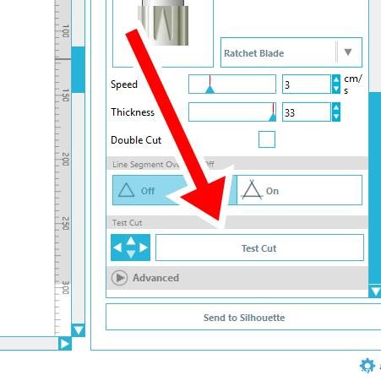Screen dimensions: 381x381
Task: Click the panel scrollbar down arrow
Action: tap(375, 291)
